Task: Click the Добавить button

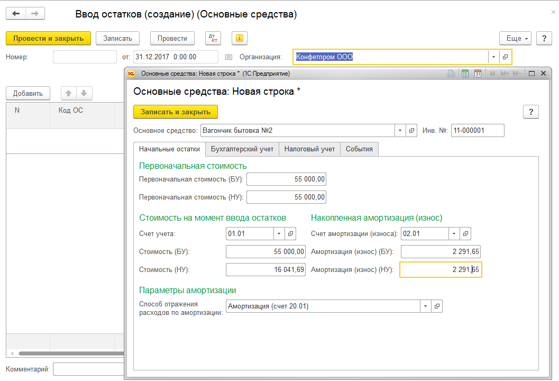Action: click(28, 94)
